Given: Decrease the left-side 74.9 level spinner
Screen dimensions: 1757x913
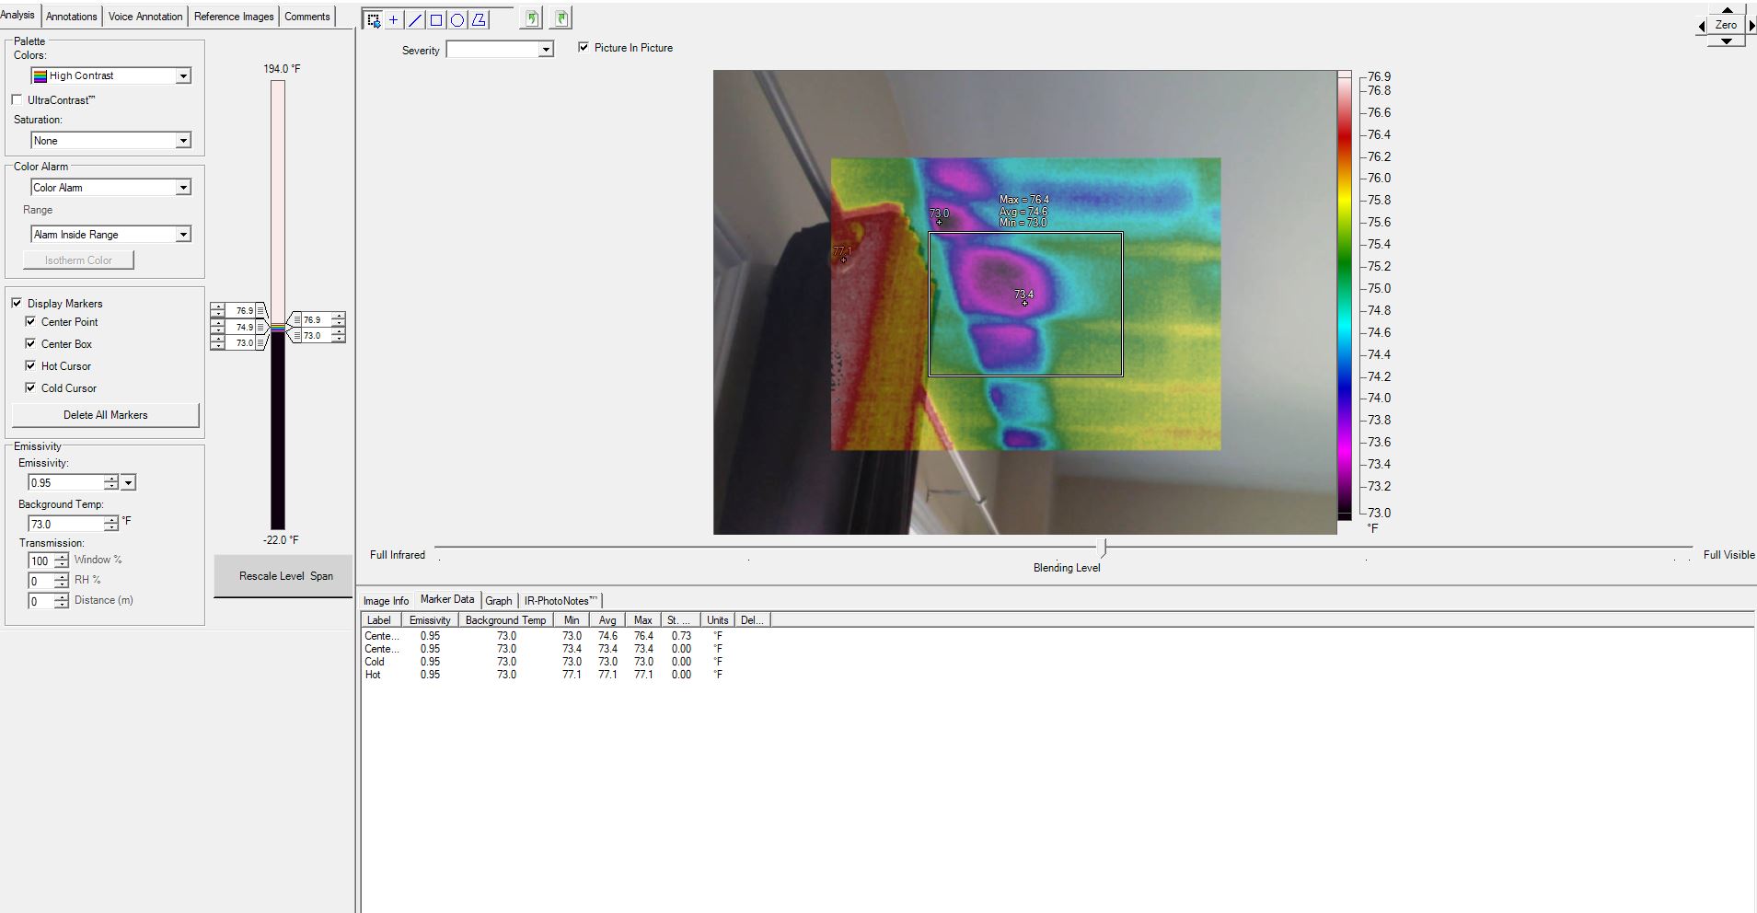Looking at the screenshot, I should point(218,330).
